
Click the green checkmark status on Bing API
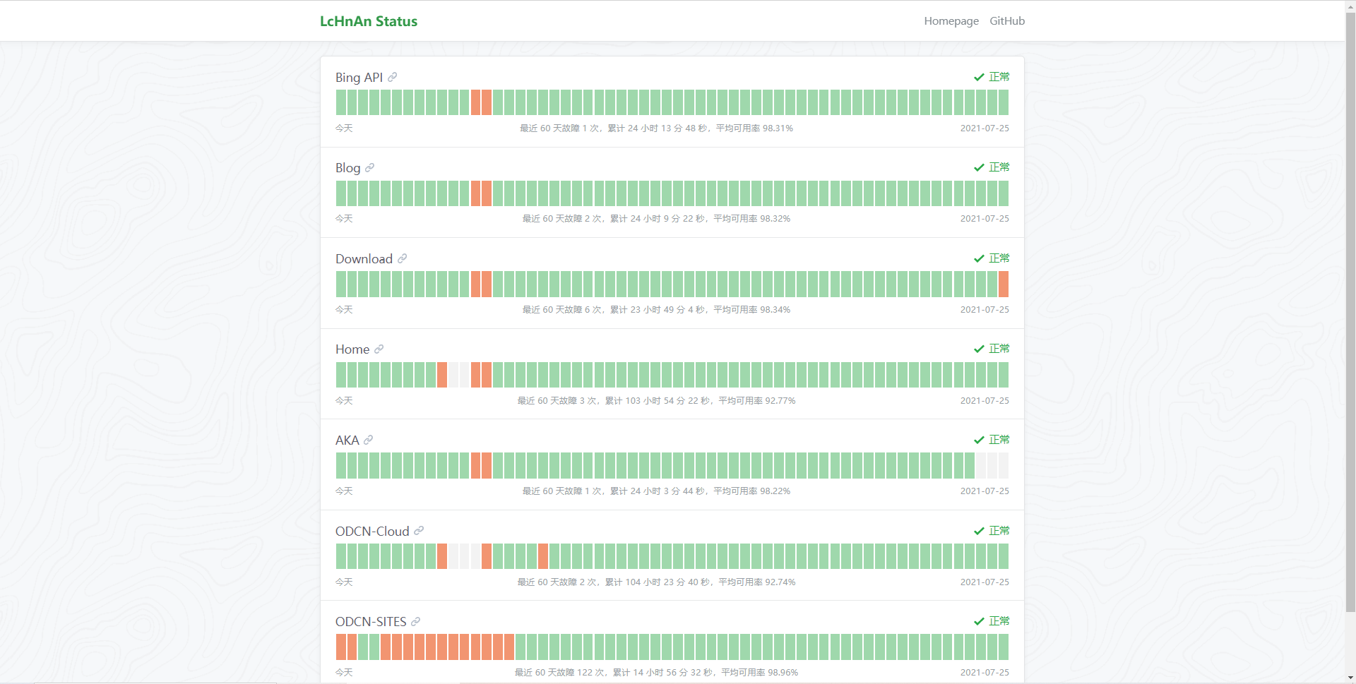pyautogui.click(x=979, y=77)
